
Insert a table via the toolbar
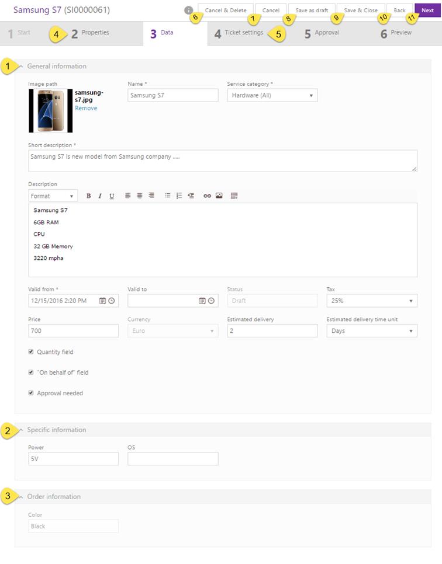[x=234, y=196]
